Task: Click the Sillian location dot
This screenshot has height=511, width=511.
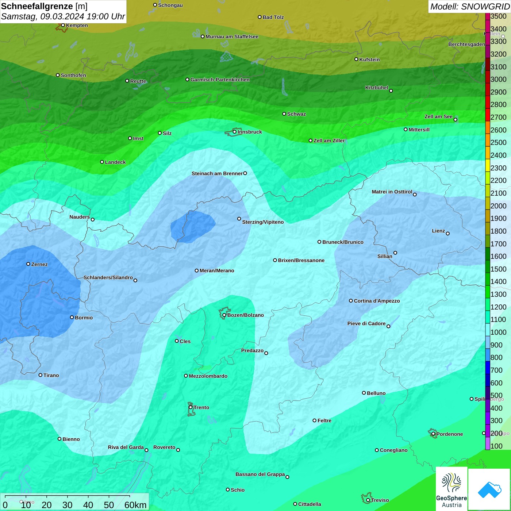Action: click(x=395, y=253)
